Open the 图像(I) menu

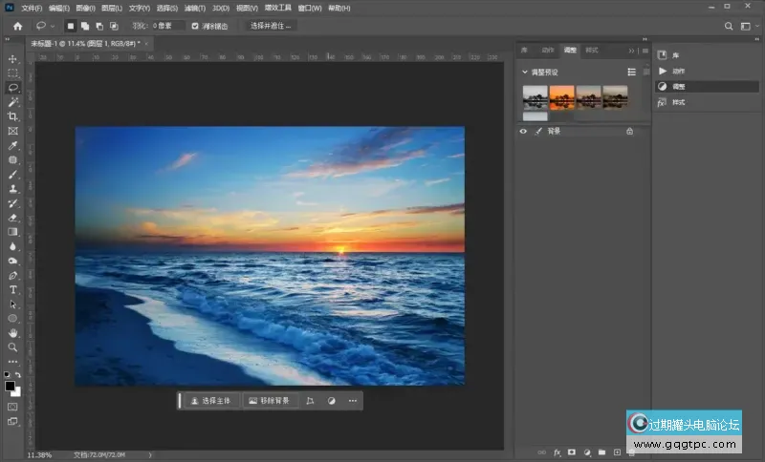(x=85, y=9)
